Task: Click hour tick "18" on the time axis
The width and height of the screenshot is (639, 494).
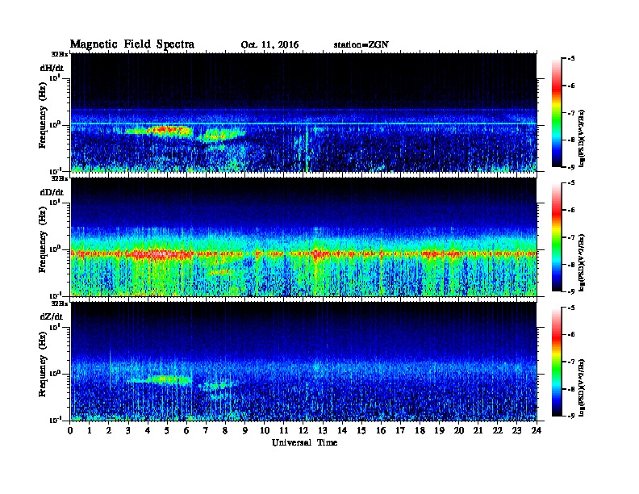Action: pos(420,431)
